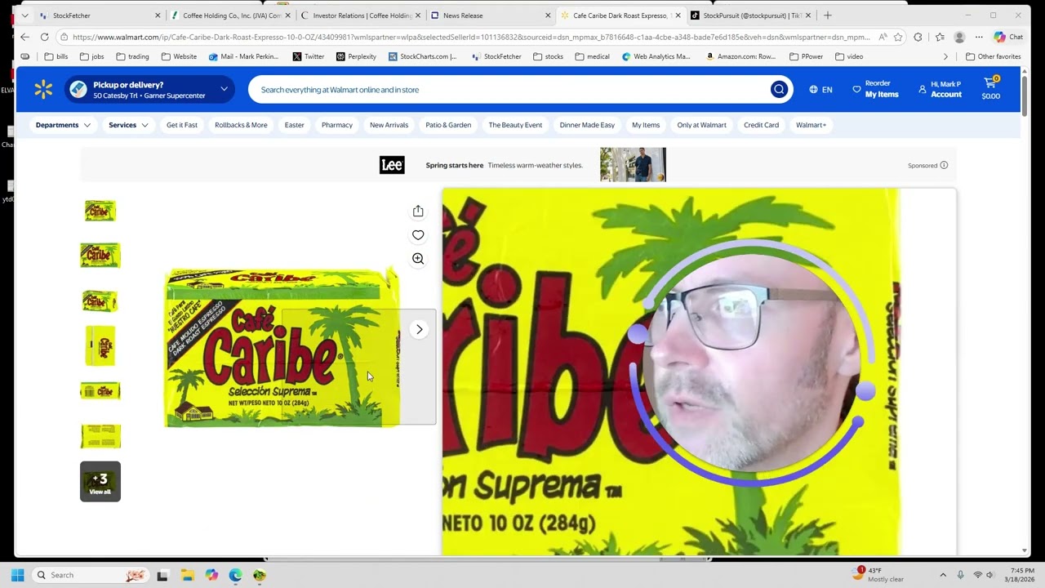The height and width of the screenshot is (588, 1045).
Task: Open the Credit Card link
Action: (761, 125)
